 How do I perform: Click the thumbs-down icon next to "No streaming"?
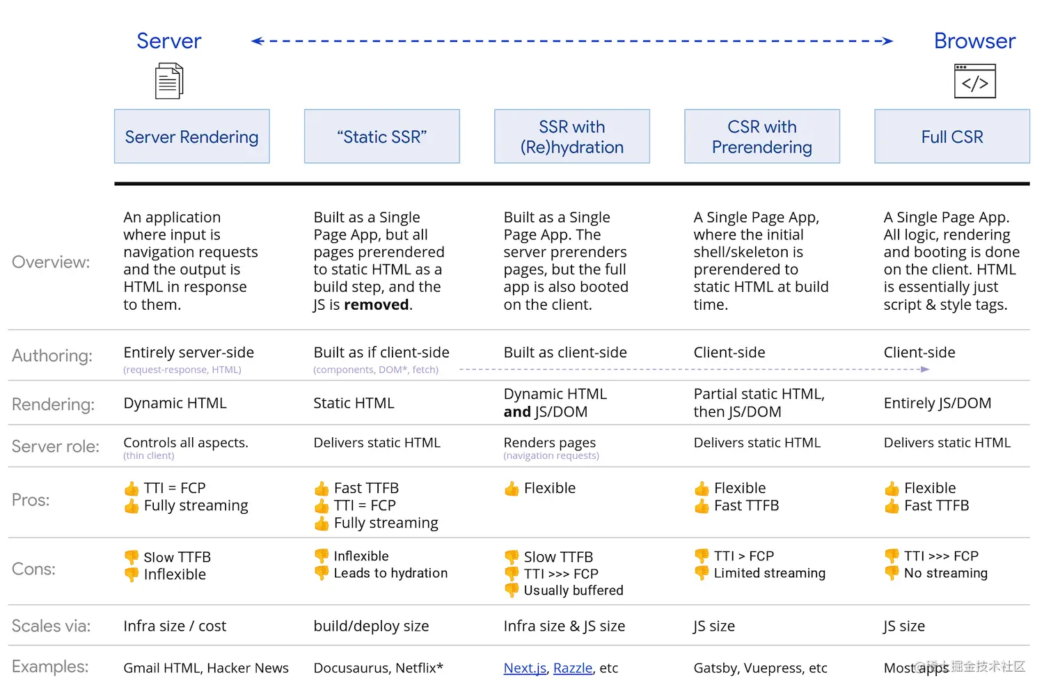[892, 573]
